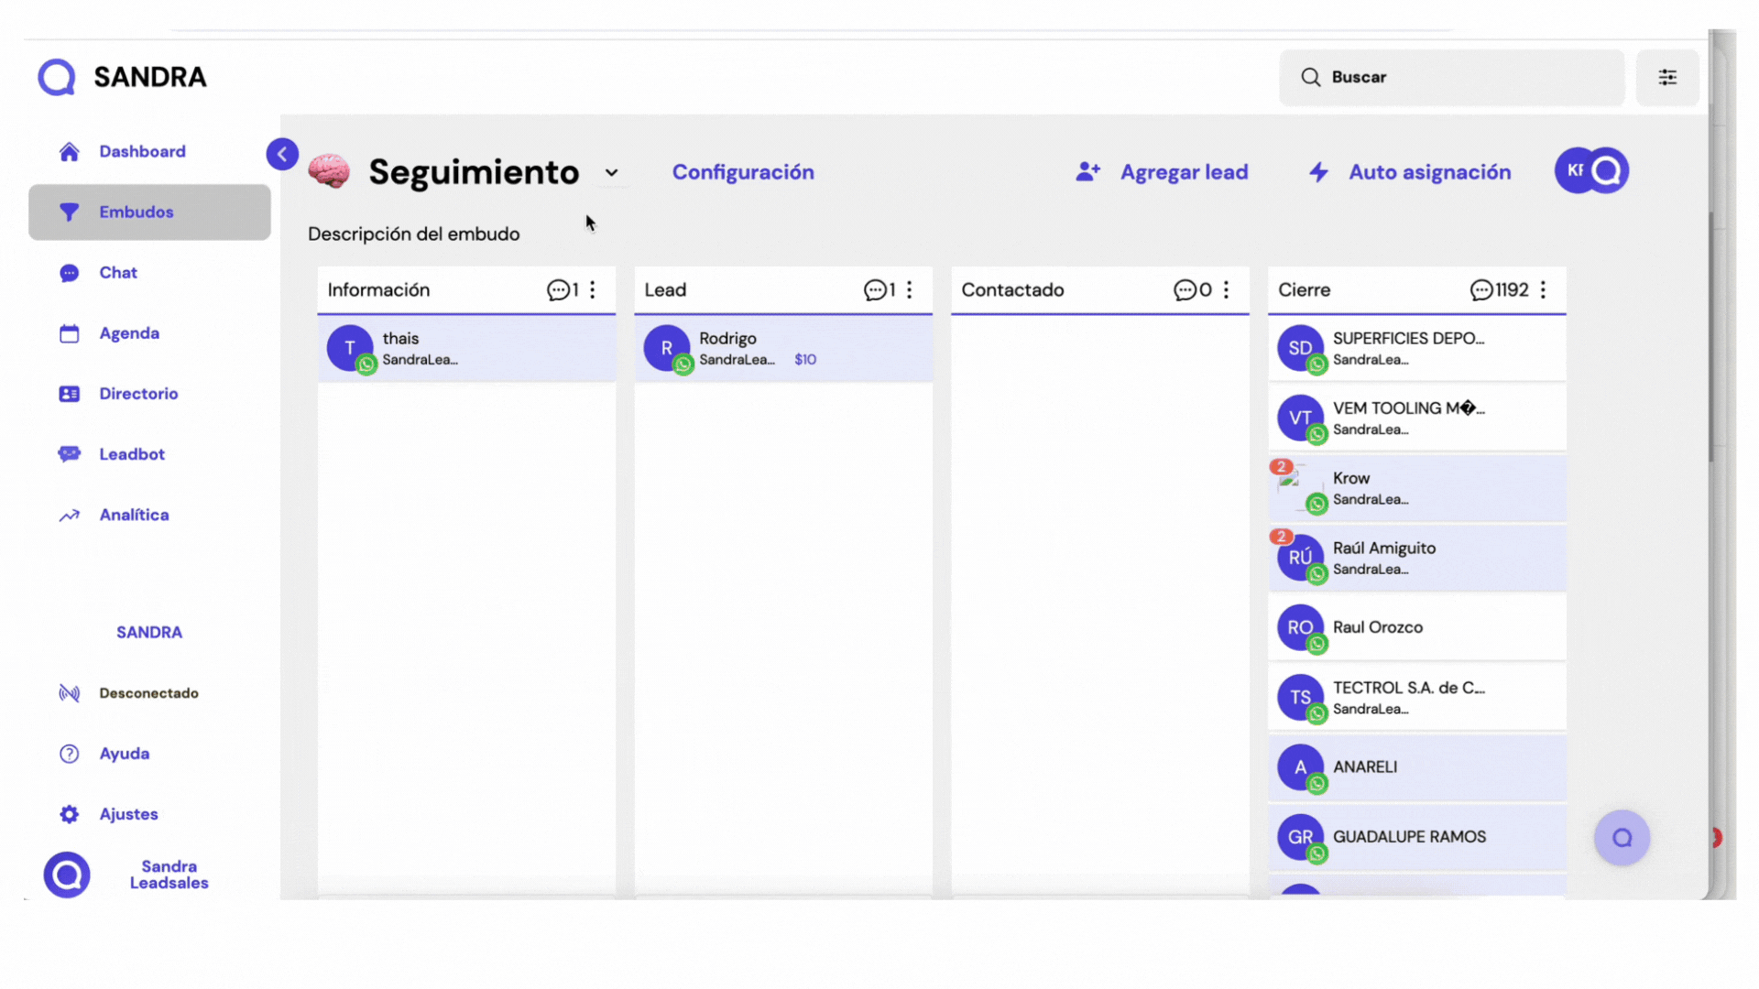This screenshot has width=1759, height=989.
Task: Open the Agenda calendar icon
Action: pos(69,333)
